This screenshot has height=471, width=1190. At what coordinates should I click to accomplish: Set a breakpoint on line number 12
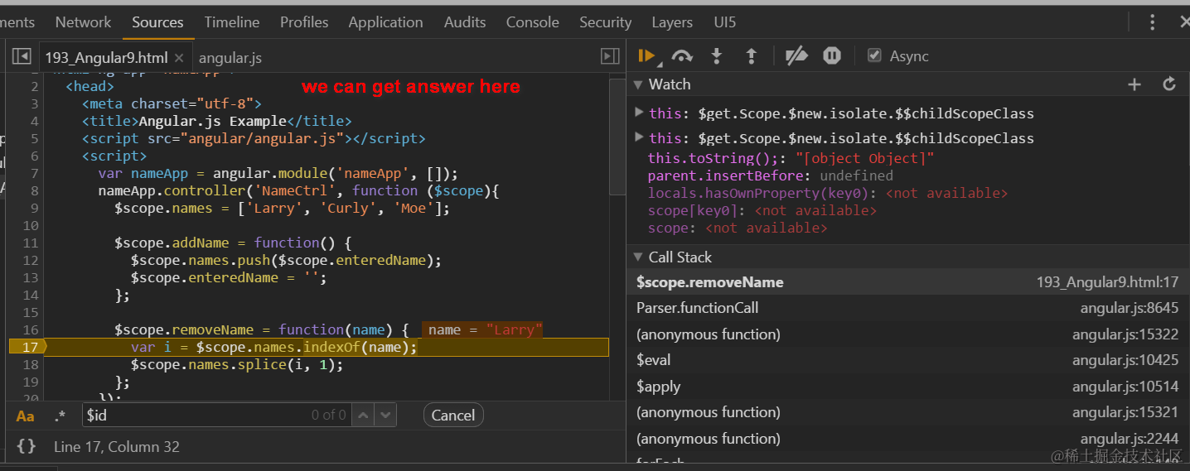click(x=31, y=260)
